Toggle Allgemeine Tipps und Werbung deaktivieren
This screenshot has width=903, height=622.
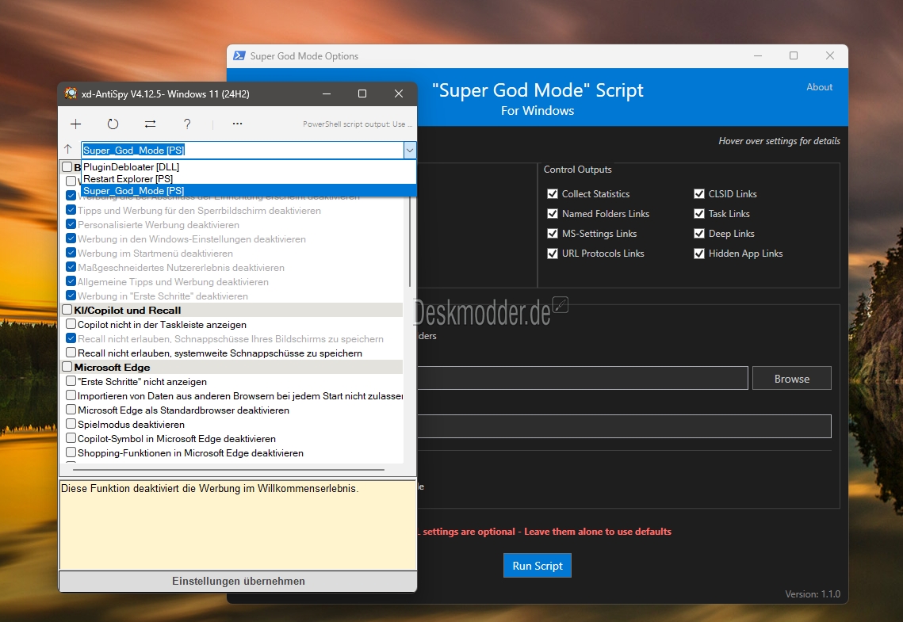point(71,281)
